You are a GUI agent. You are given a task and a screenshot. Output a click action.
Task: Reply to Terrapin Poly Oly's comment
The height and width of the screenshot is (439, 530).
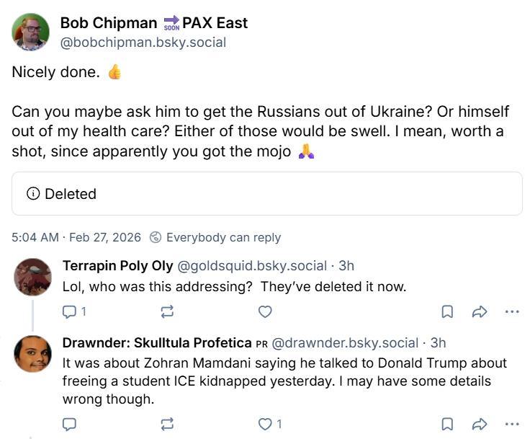click(x=74, y=311)
